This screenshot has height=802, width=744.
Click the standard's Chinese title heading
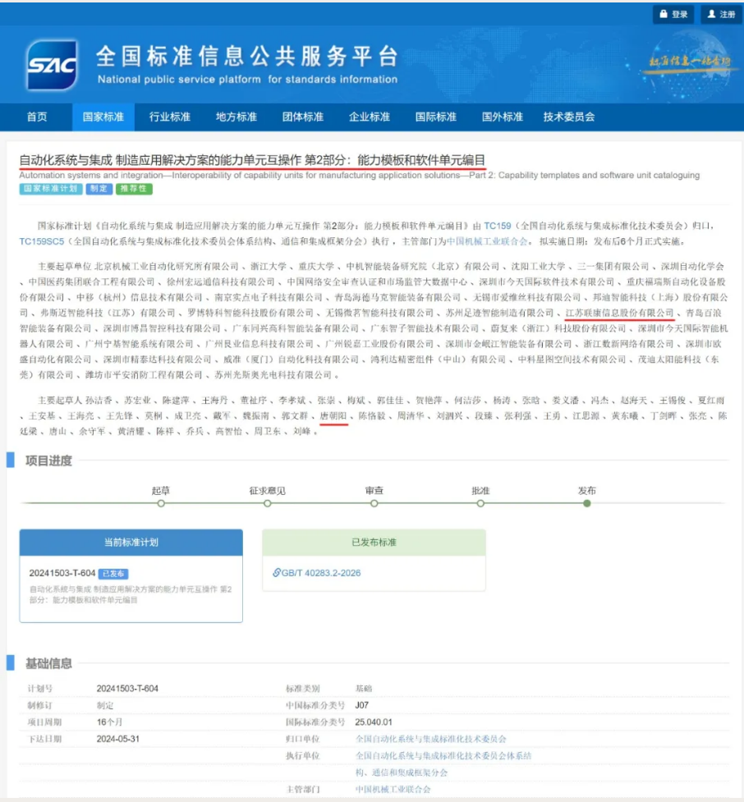tap(252, 160)
